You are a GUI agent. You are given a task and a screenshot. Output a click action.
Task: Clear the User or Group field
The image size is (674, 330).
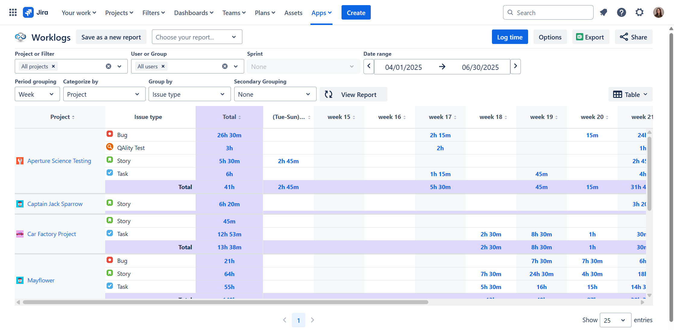(225, 66)
